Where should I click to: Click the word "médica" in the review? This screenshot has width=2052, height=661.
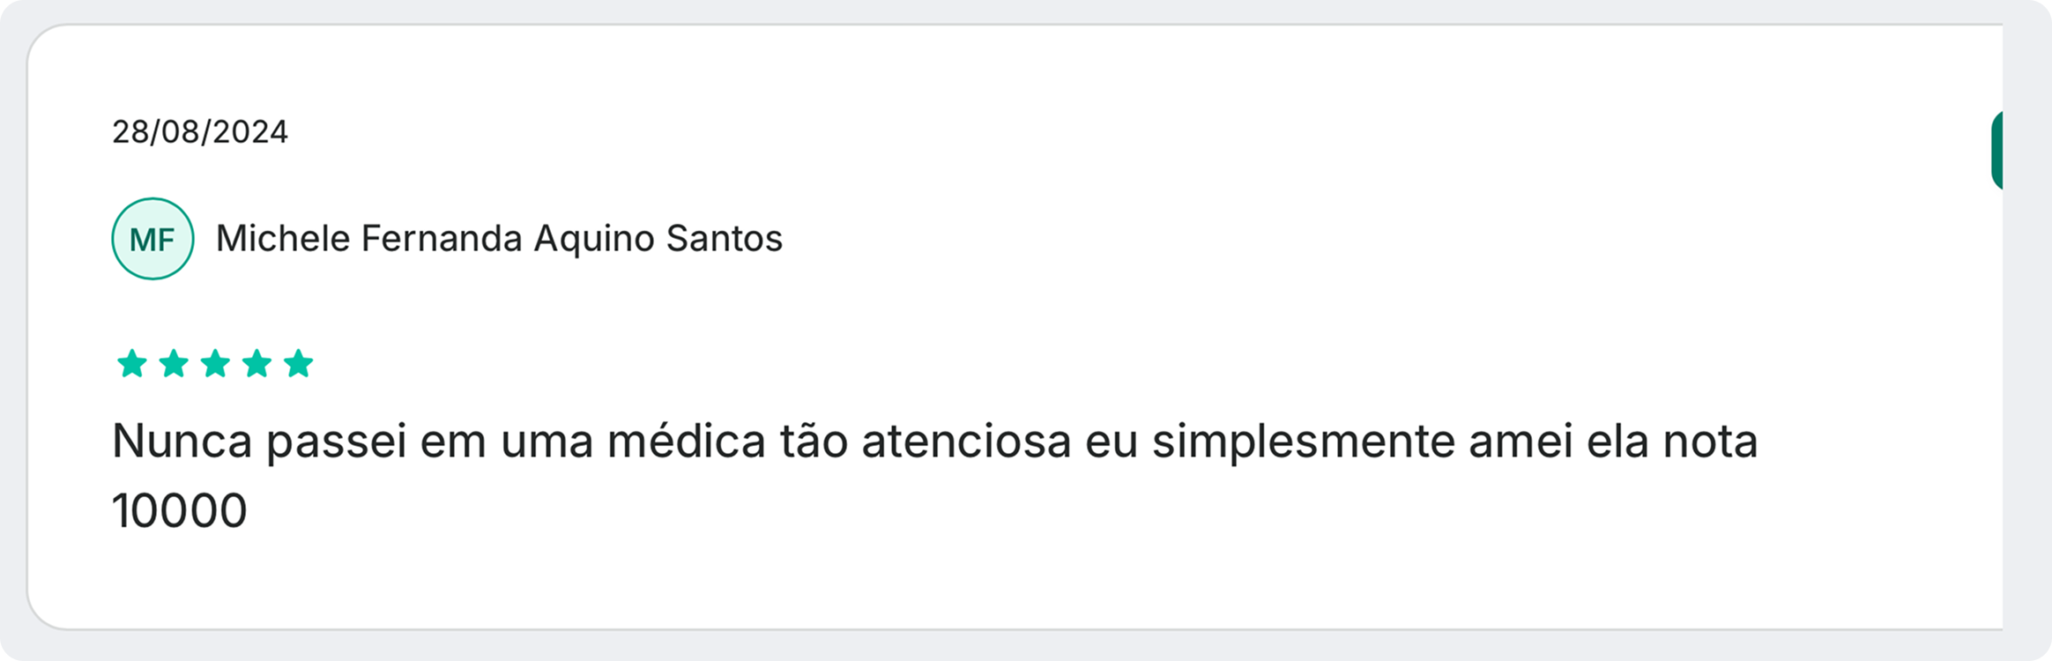click(687, 441)
